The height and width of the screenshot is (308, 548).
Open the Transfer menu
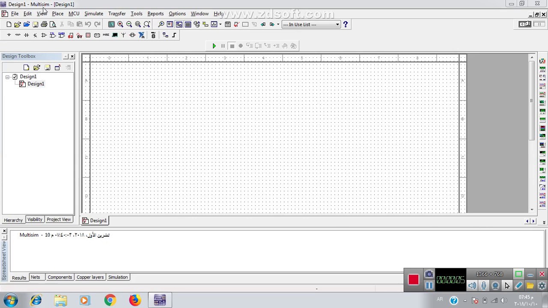pos(117,14)
